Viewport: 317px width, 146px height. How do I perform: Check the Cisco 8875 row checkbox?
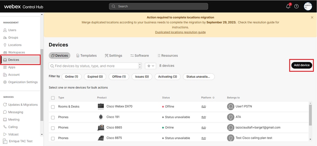tap(53, 138)
